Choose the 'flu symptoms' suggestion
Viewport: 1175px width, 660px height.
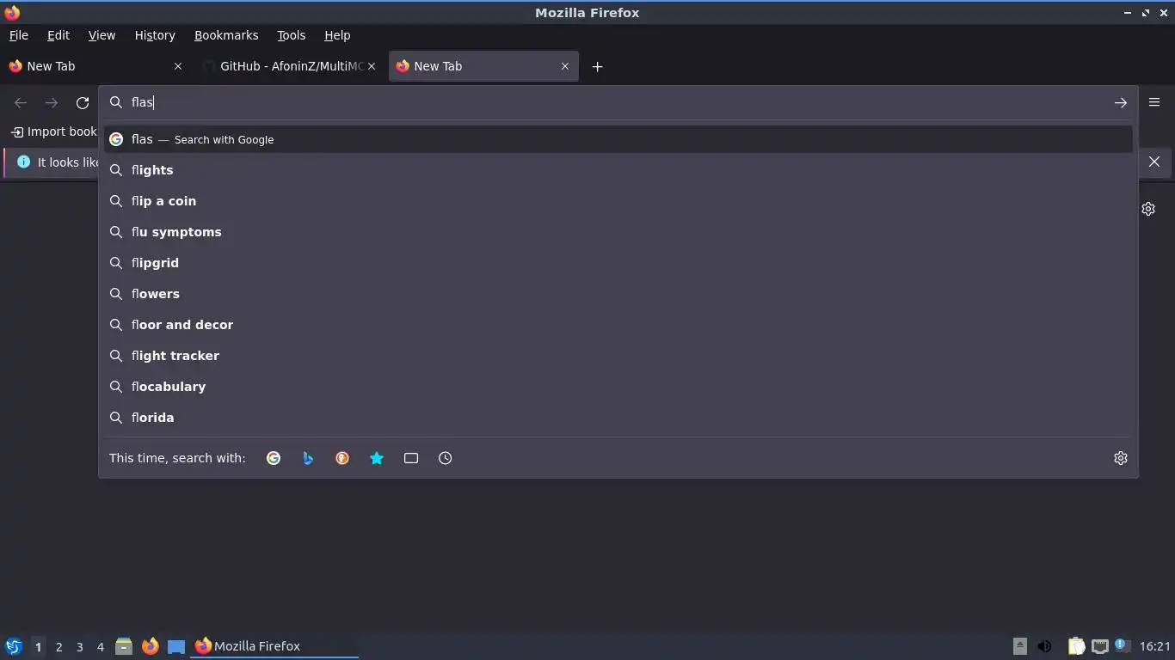618,232
